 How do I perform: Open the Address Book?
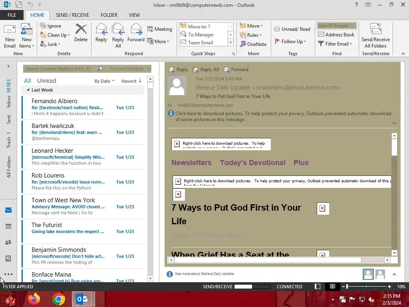click(x=336, y=34)
